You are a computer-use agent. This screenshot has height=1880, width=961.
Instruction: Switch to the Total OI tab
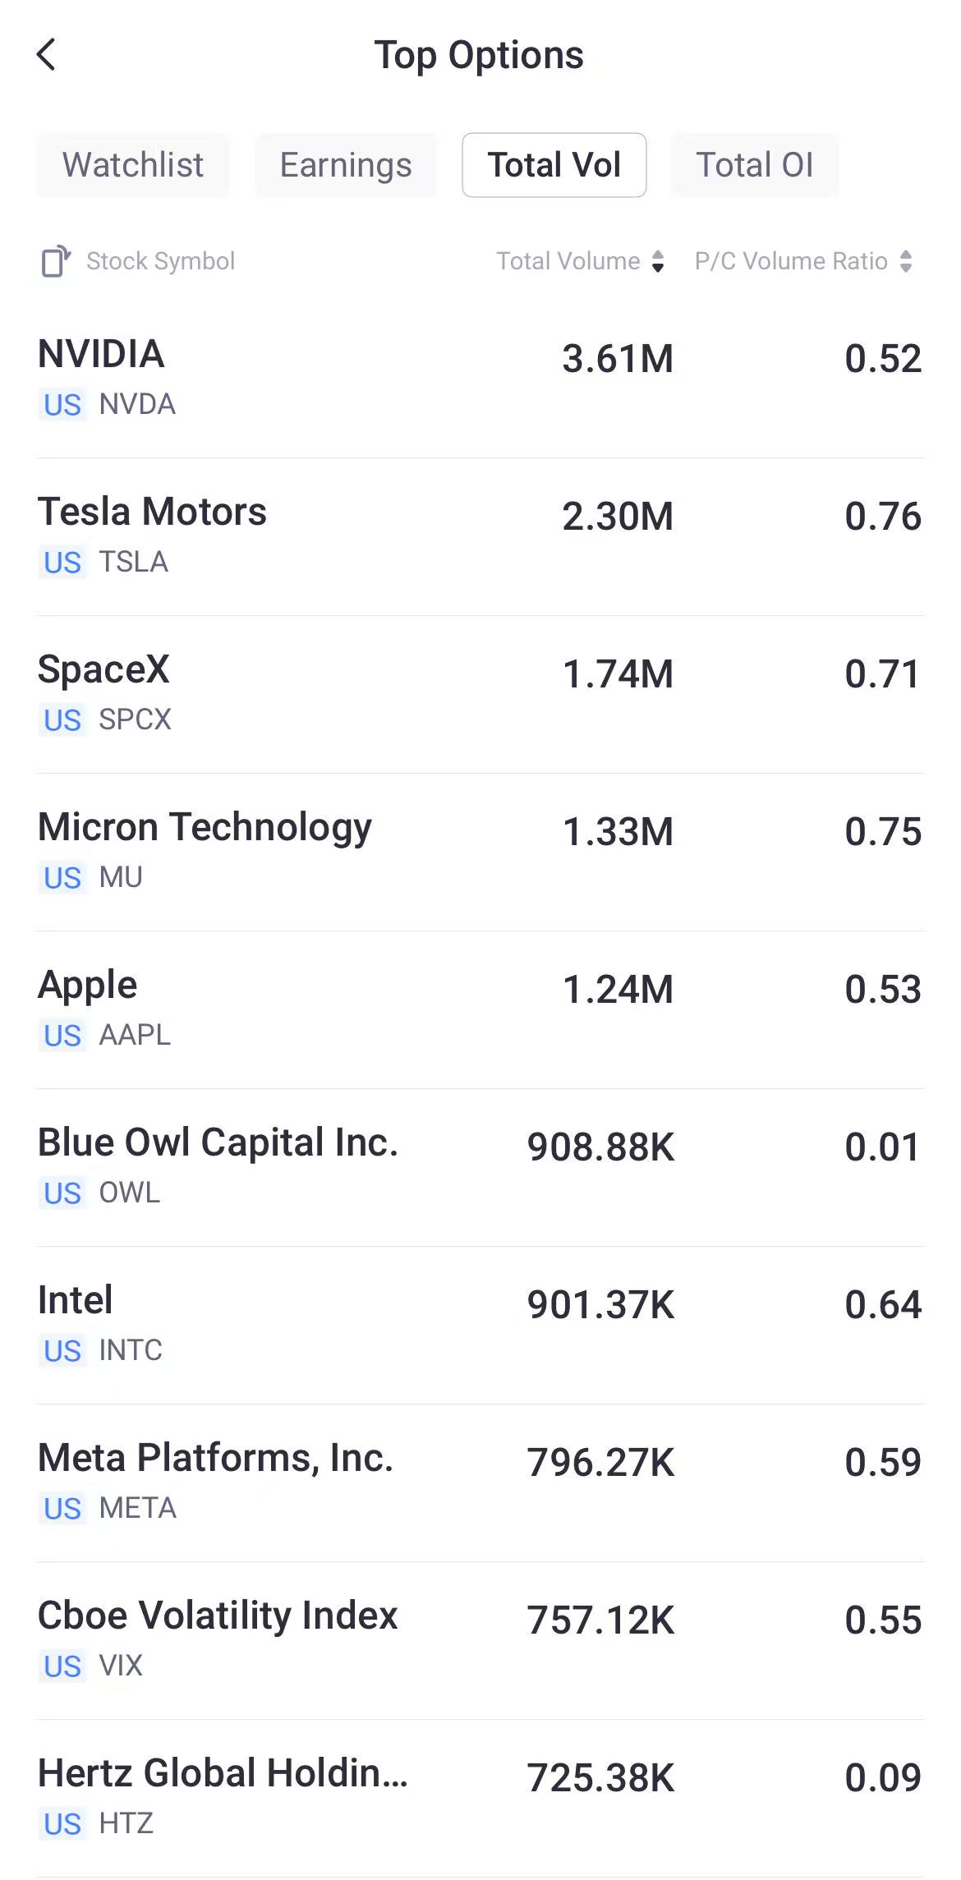coord(755,165)
